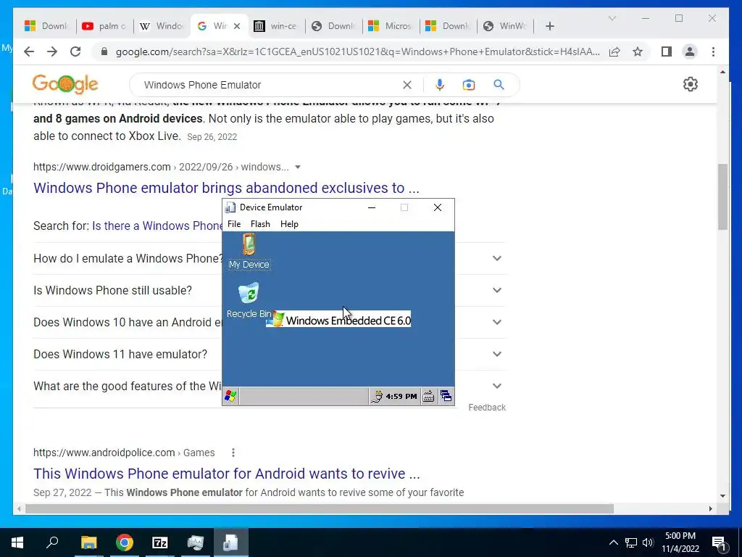Screen dimensions: 742x557
Task: Go back in Chrome
Action: (29, 51)
